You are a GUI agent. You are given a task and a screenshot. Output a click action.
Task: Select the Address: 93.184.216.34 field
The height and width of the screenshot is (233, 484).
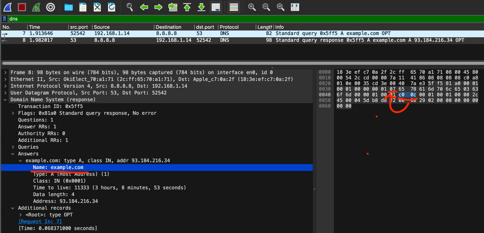[x=65, y=201]
